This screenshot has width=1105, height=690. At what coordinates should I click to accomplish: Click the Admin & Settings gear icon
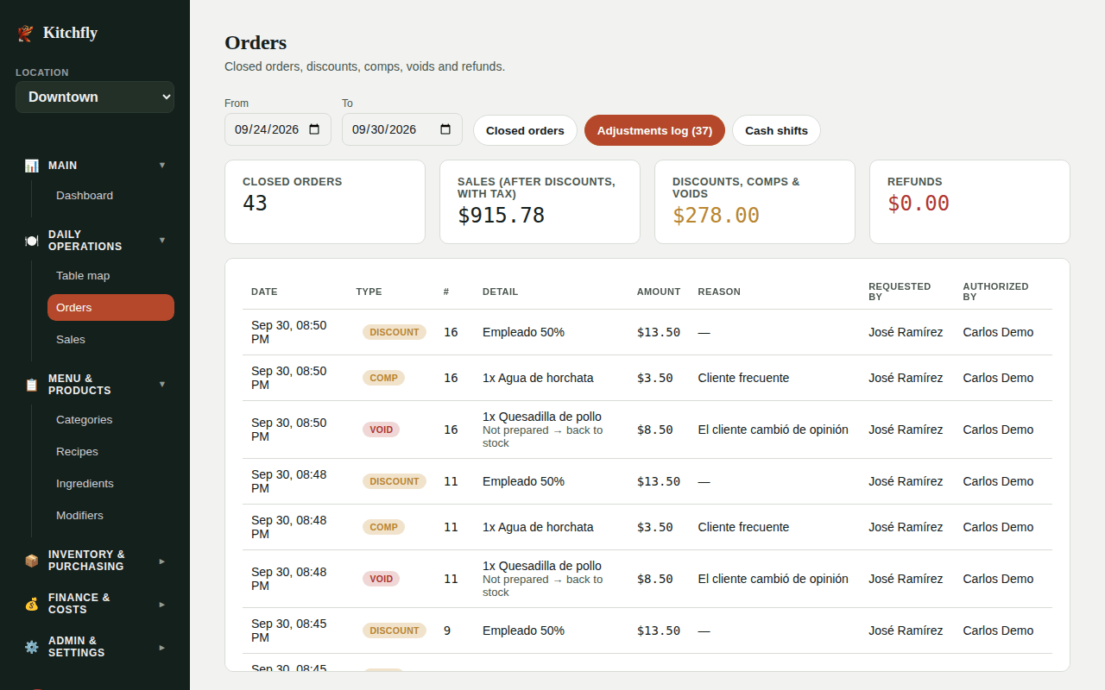pos(32,647)
